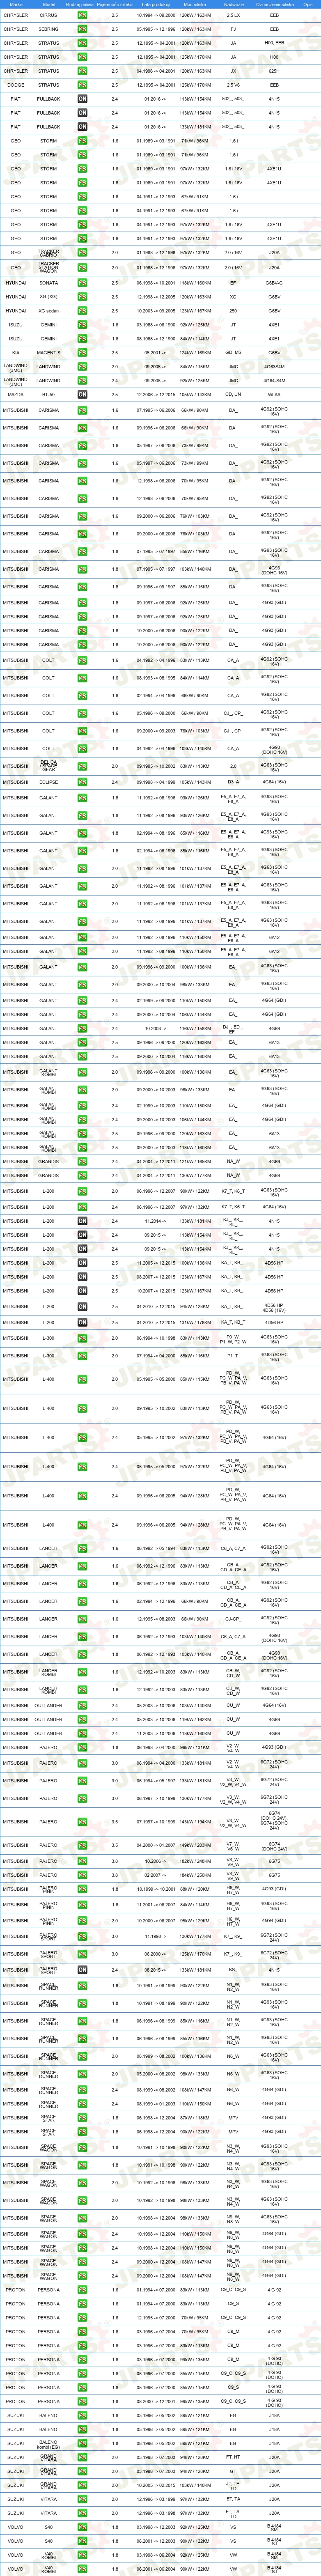Click the fuel icon for Landwind 2.4 row
The height and width of the screenshot is (2576, 321).
tap(82, 381)
